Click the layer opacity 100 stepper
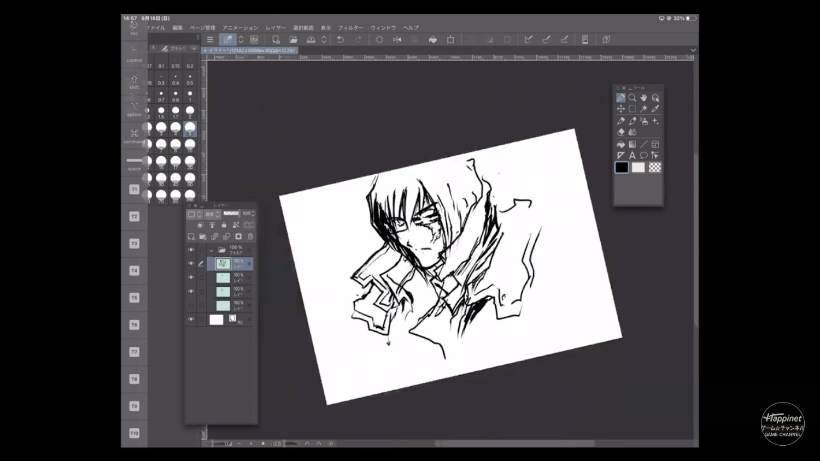Viewport: 820px width, 461px height. (x=253, y=214)
